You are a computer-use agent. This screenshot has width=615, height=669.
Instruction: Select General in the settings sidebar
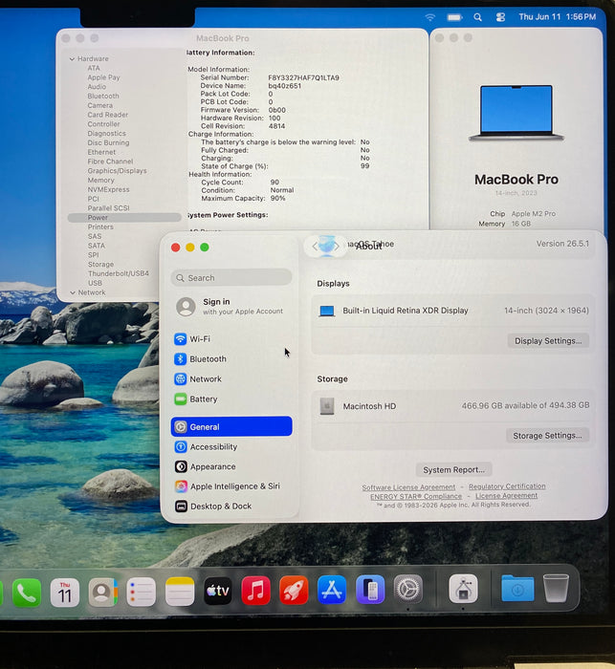[x=231, y=426]
